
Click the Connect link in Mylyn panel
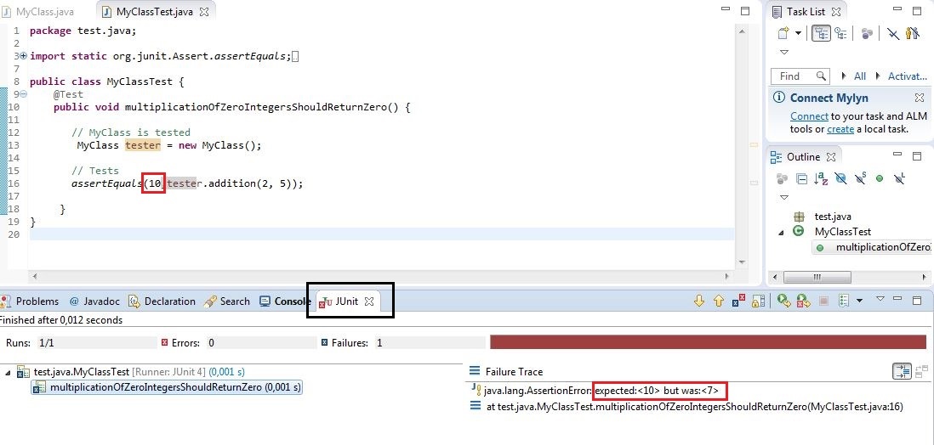pos(809,116)
